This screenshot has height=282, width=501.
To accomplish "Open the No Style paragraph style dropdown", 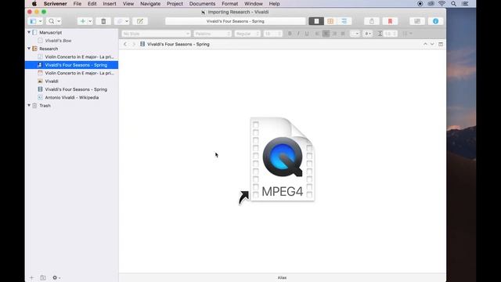I will point(156,34).
